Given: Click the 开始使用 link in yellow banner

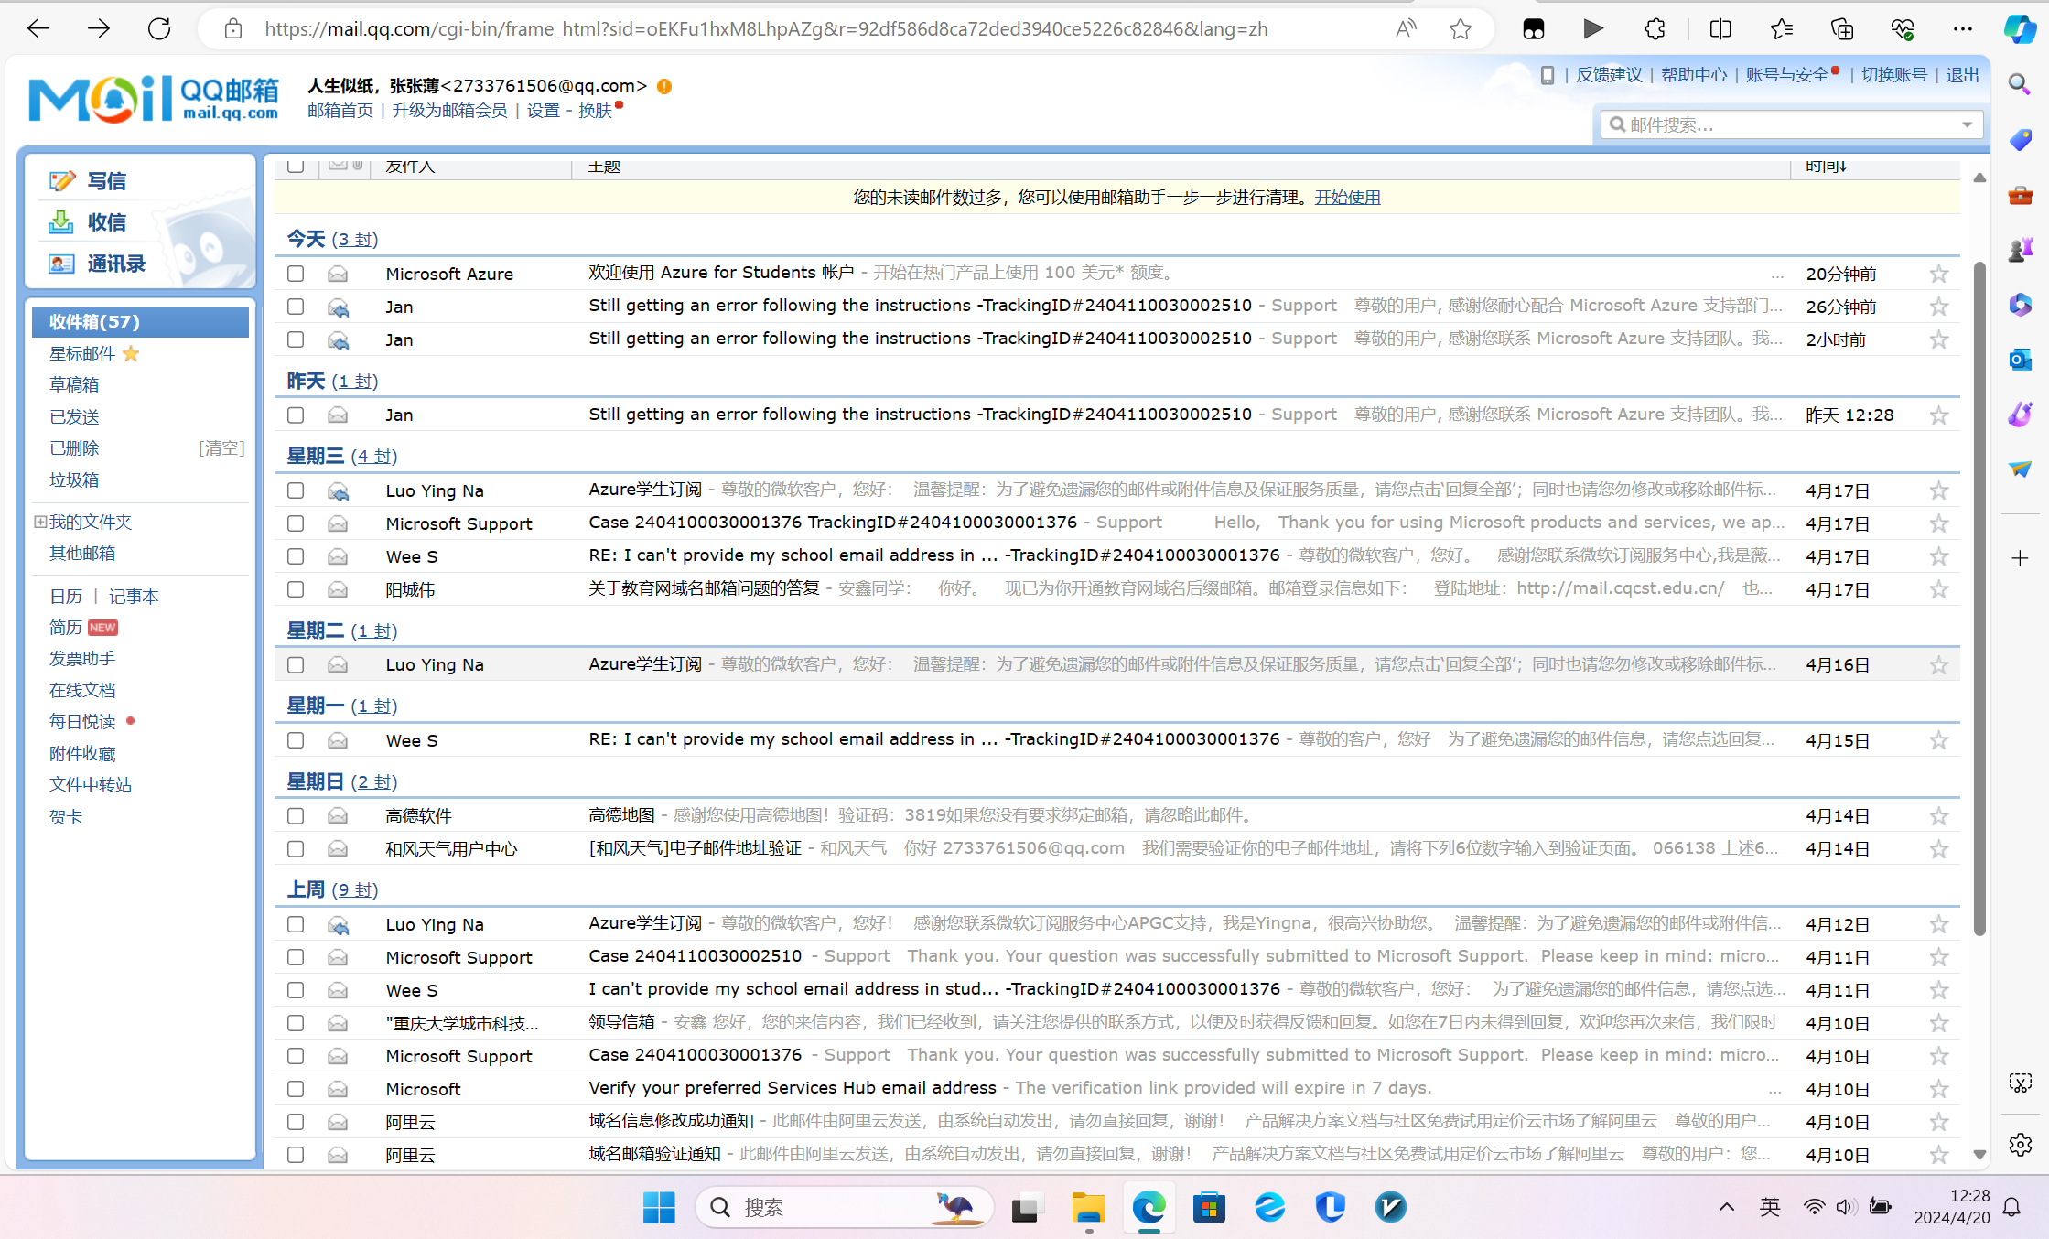Looking at the screenshot, I should (x=1347, y=198).
